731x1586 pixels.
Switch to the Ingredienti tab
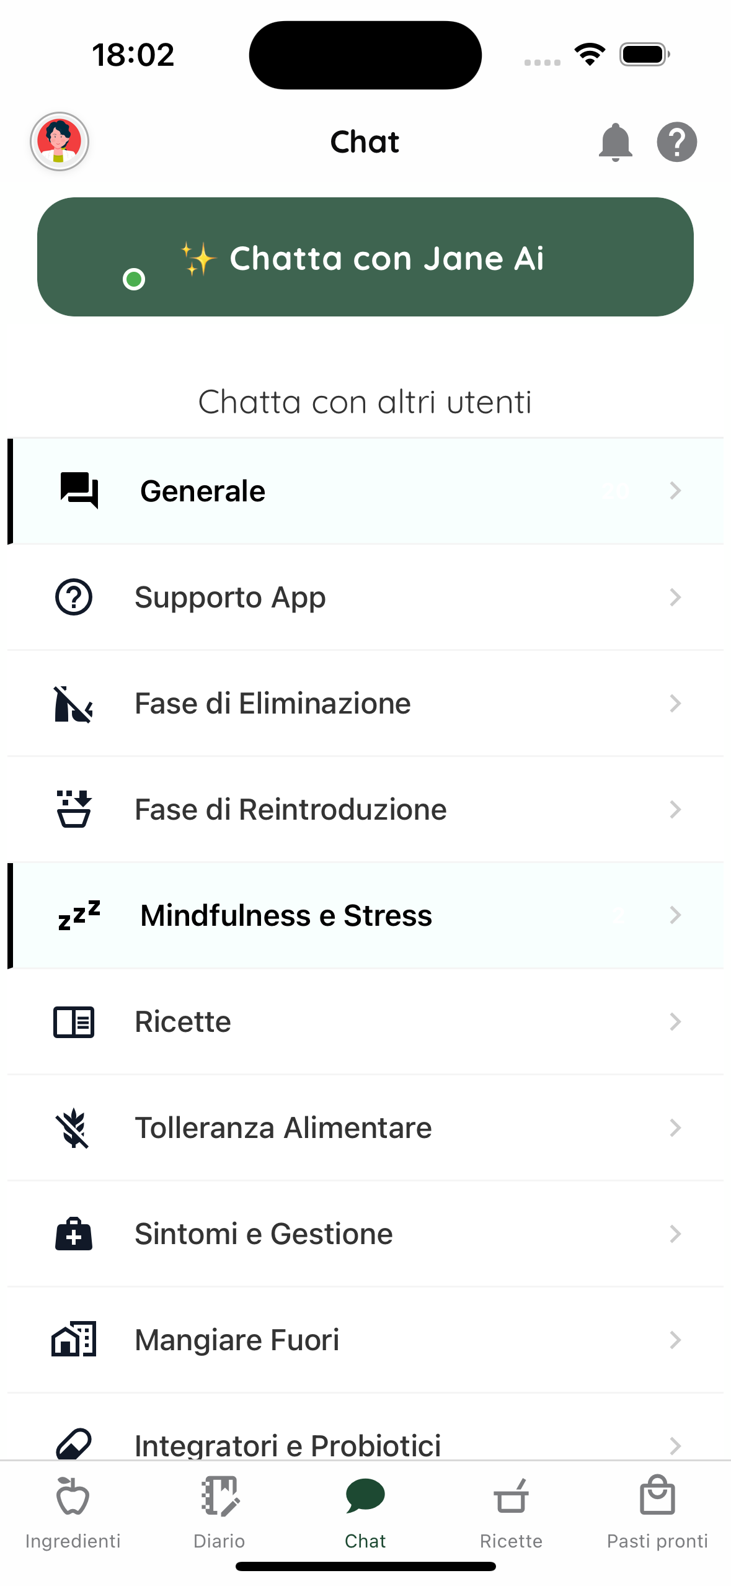pos(73,1513)
